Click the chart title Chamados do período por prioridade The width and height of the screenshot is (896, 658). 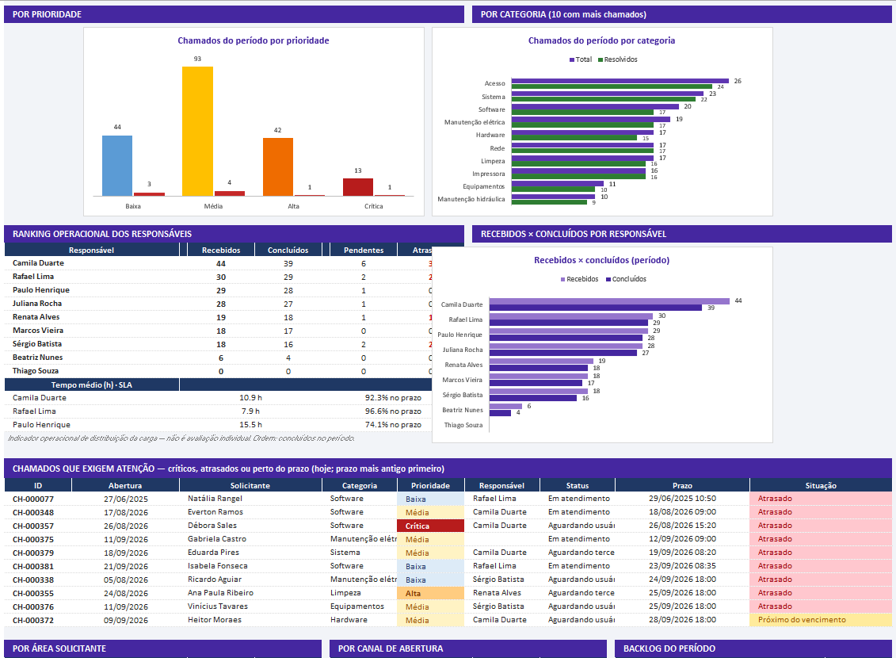(x=254, y=40)
